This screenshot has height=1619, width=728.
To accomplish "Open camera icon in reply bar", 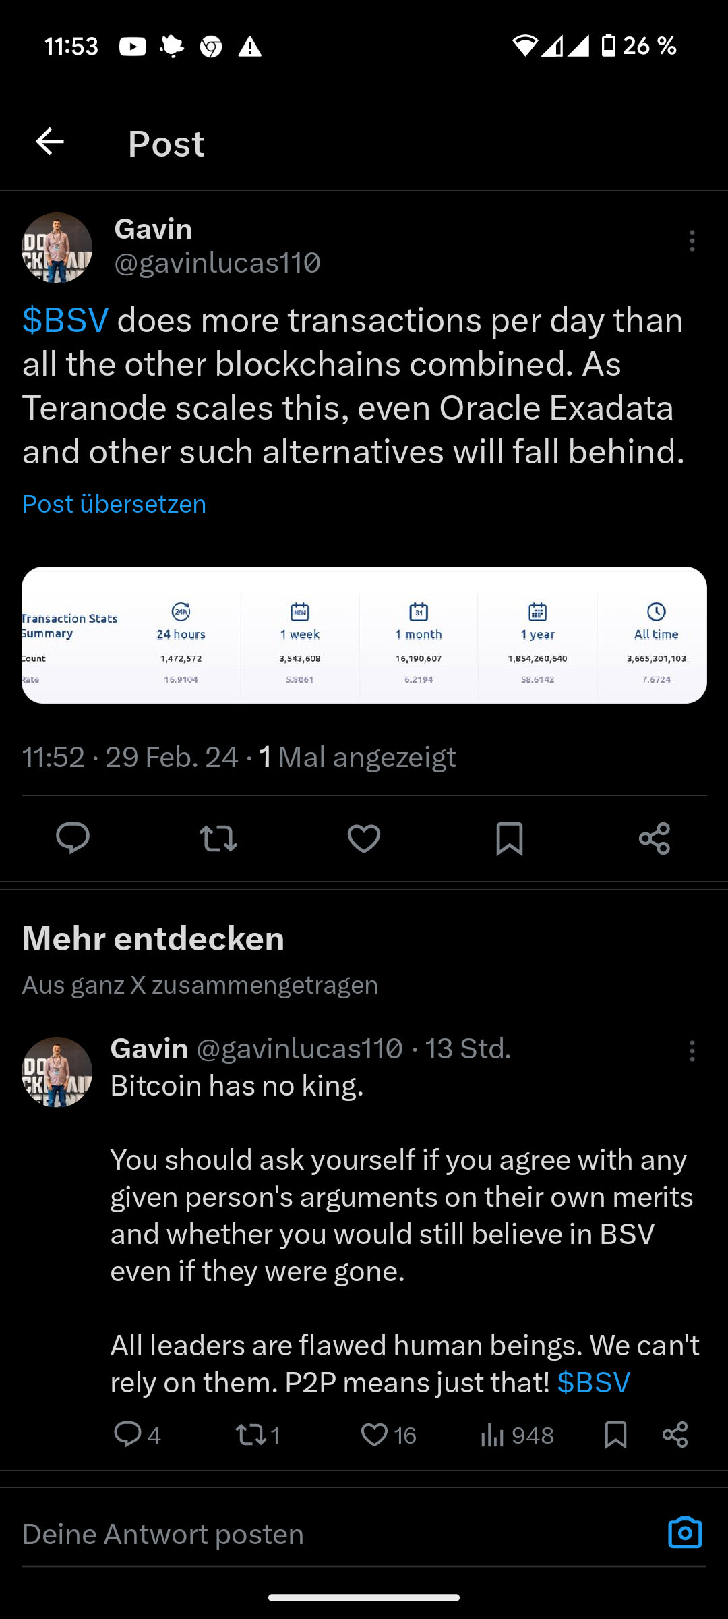I will click(x=685, y=1533).
